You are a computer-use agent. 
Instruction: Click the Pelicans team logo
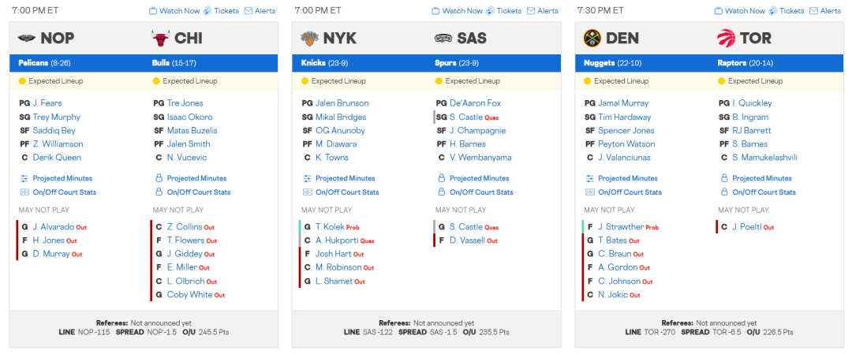click(x=27, y=38)
